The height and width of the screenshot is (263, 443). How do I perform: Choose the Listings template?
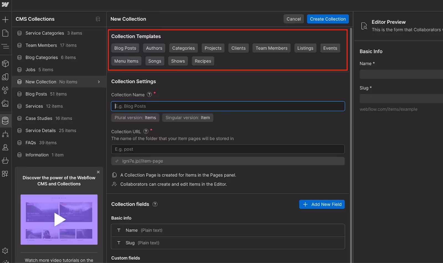(x=305, y=48)
